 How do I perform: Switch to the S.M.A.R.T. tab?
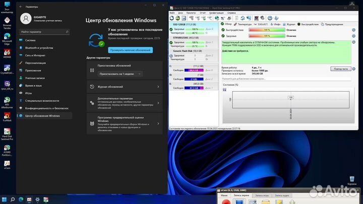(261, 24)
